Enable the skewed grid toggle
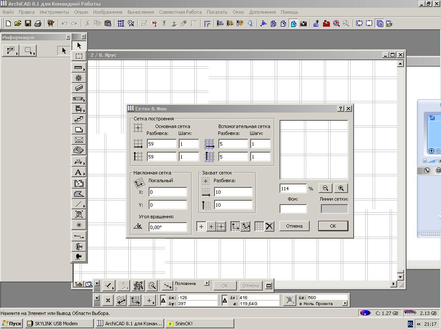Screen dimensions: 441x330 click(245, 226)
